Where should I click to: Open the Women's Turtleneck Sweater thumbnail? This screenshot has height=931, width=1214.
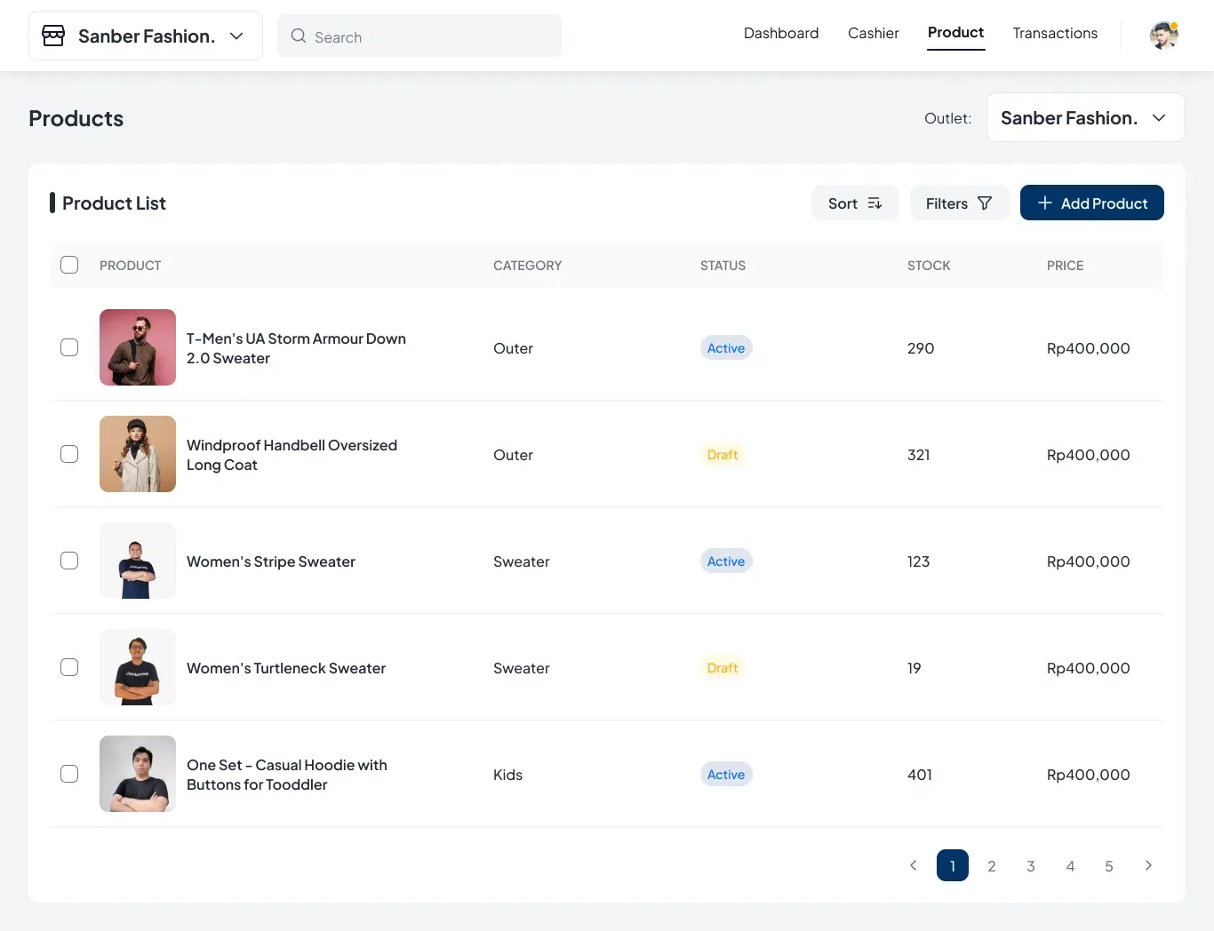(x=138, y=667)
